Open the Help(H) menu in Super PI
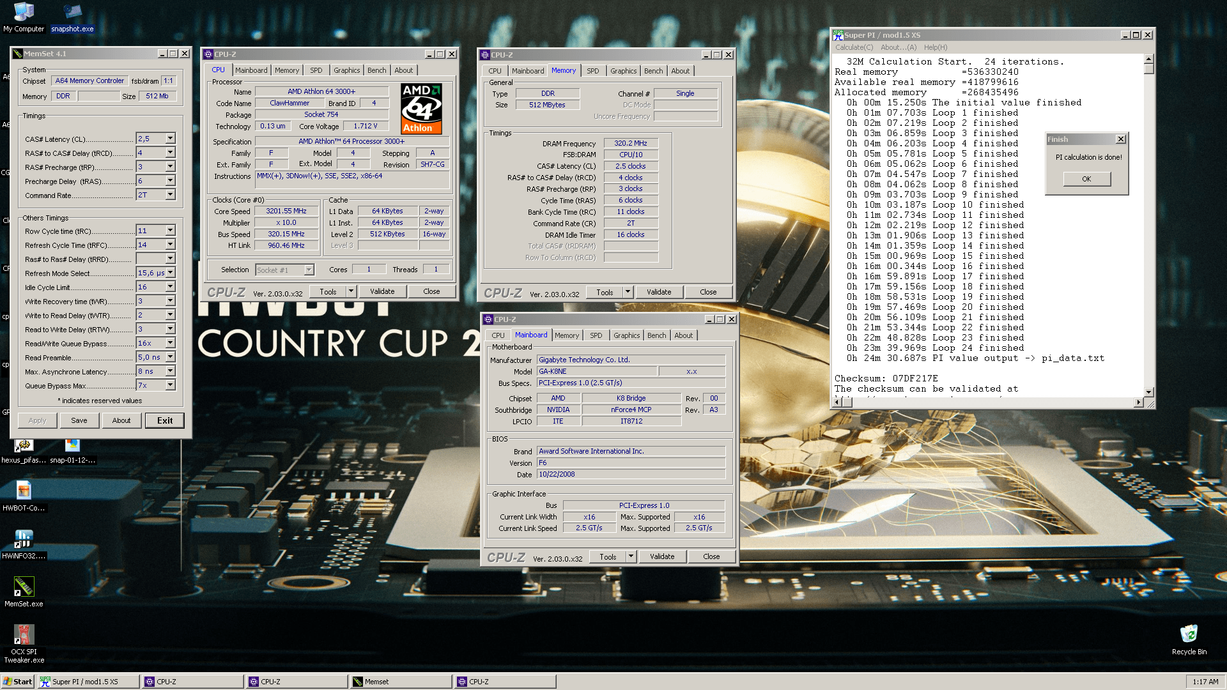Screen dimensions: 1227x690 (x=936, y=47)
